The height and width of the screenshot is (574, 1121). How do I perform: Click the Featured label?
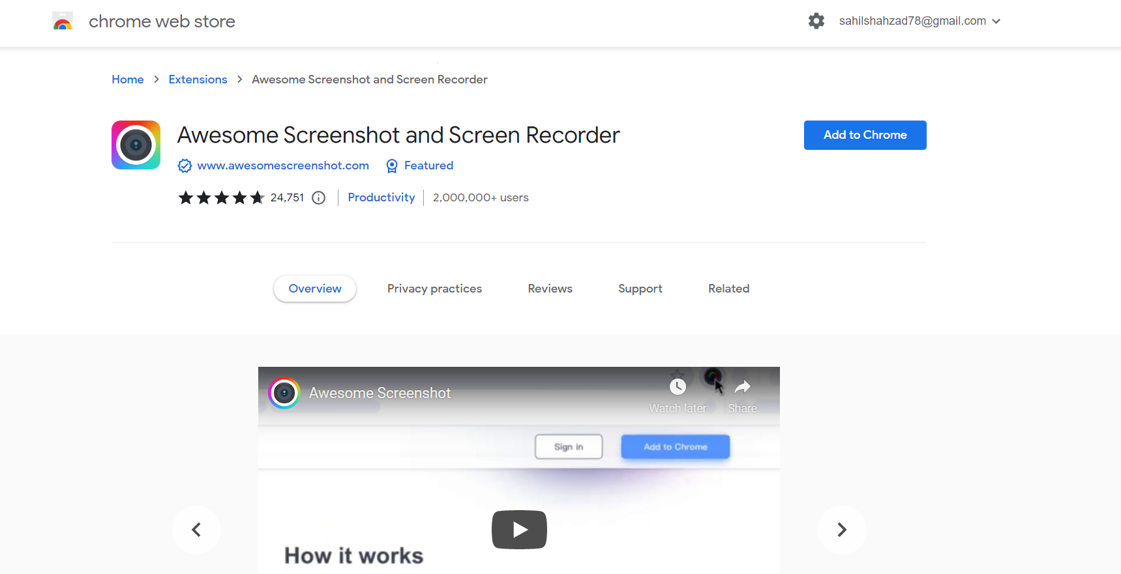tap(428, 165)
